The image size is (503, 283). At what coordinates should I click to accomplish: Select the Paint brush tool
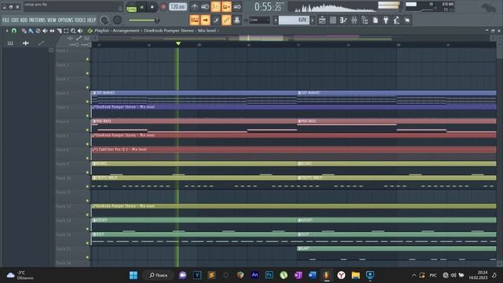(x=31, y=31)
